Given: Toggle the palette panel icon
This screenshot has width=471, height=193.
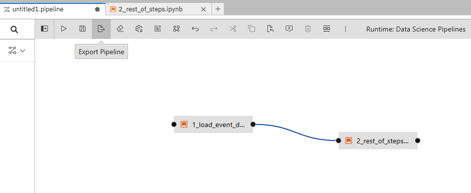Looking at the screenshot, I should click(44, 29).
